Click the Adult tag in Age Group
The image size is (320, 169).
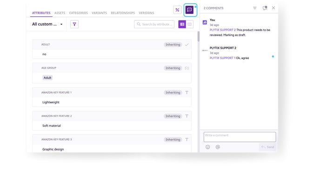coord(47,78)
